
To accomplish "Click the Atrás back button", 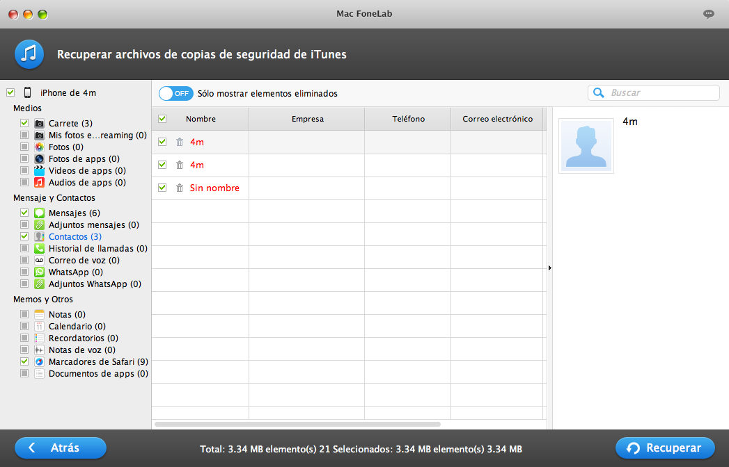I will click(x=61, y=448).
